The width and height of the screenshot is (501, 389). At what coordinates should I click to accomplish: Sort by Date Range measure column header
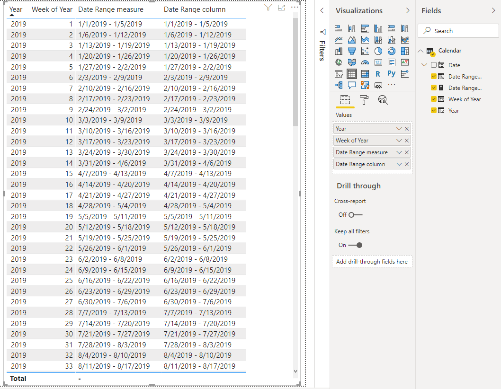pos(111,9)
